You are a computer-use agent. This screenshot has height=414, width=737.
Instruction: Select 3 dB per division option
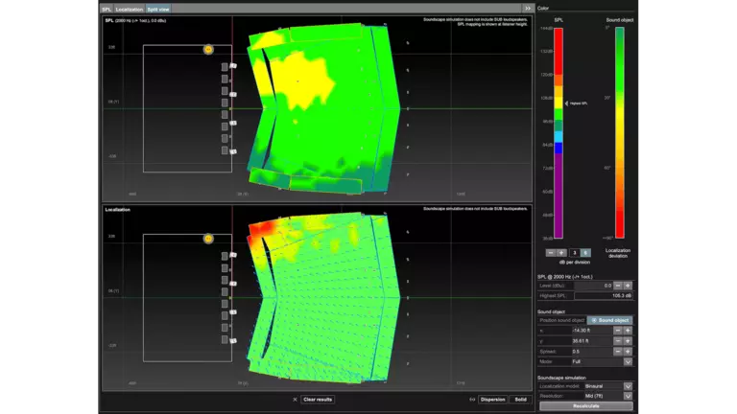pos(574,252)
